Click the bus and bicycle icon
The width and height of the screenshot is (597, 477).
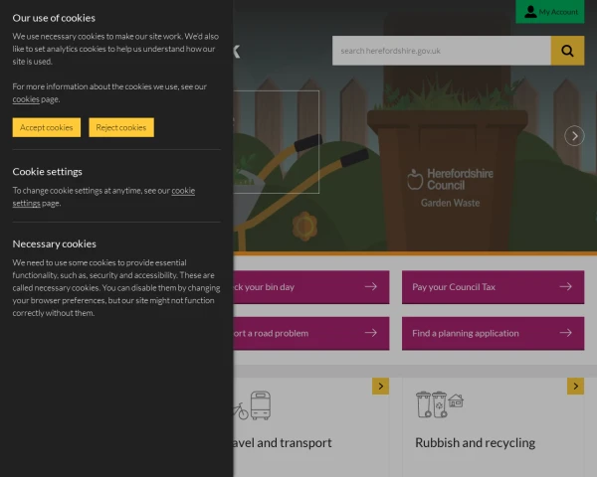coord(252,405)
